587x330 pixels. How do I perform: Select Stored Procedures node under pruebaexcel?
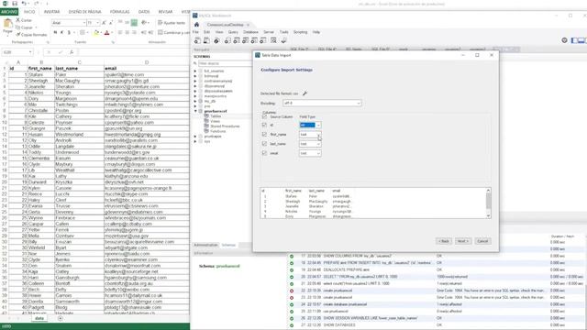[x=225, y=126]
